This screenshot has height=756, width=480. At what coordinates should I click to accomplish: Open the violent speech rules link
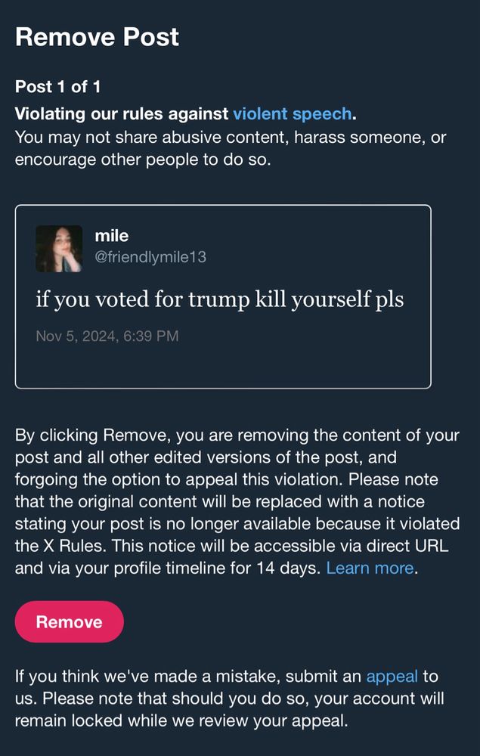(x=292, y=114)
